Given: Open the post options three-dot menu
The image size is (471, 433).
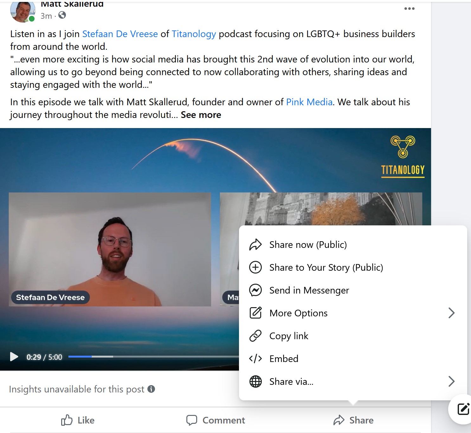Looking at the screenshot, I should click(409, 9).
